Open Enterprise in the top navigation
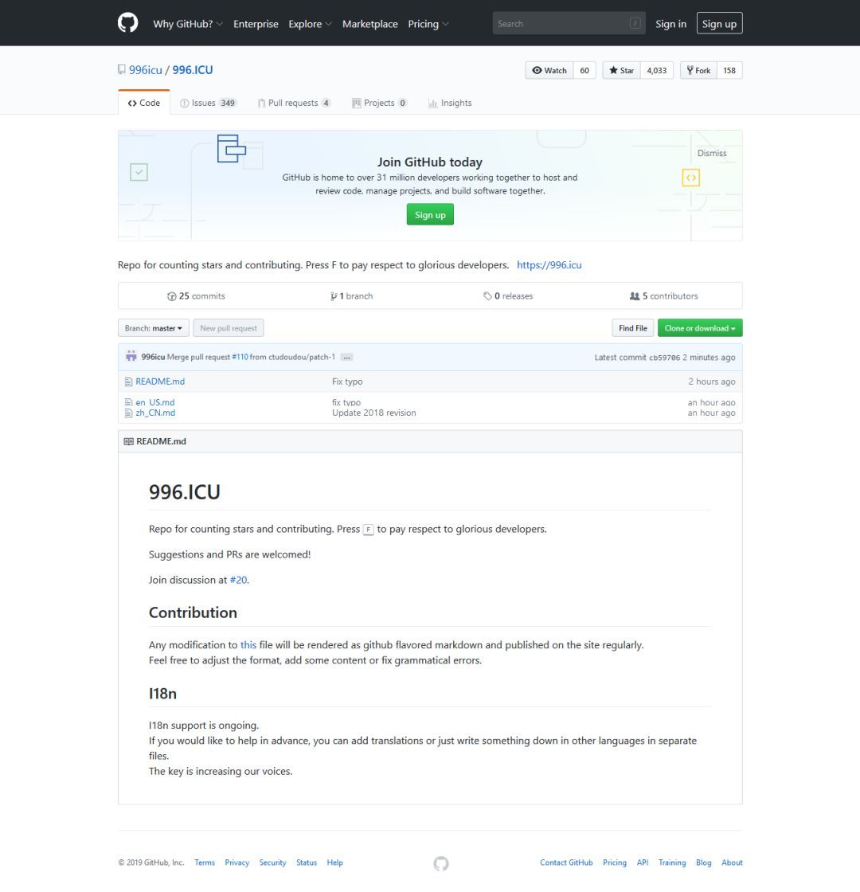 (256, 24)
